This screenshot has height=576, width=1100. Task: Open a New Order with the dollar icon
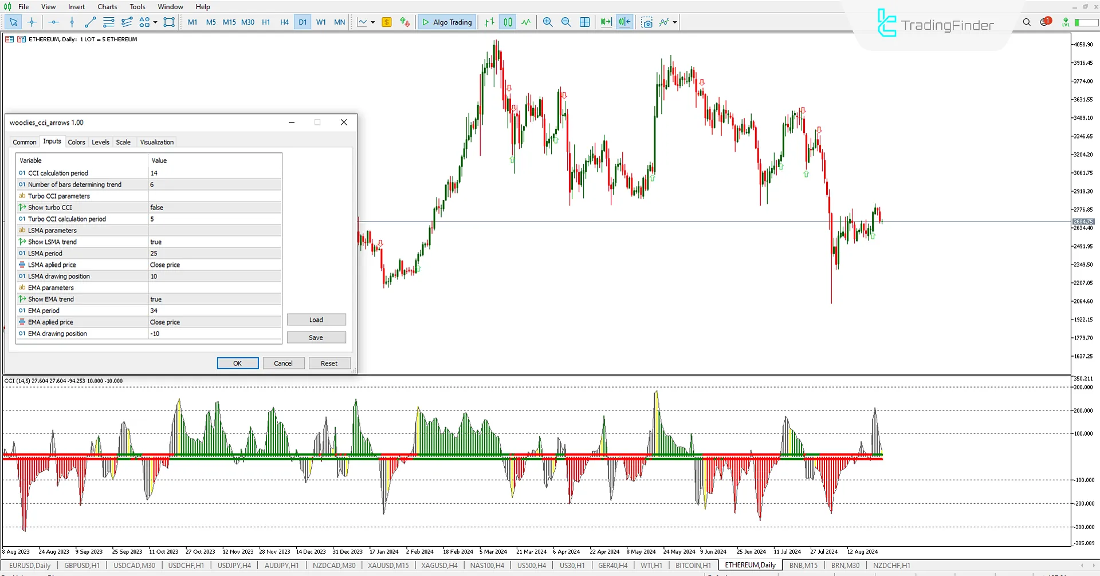click(387, 22)
